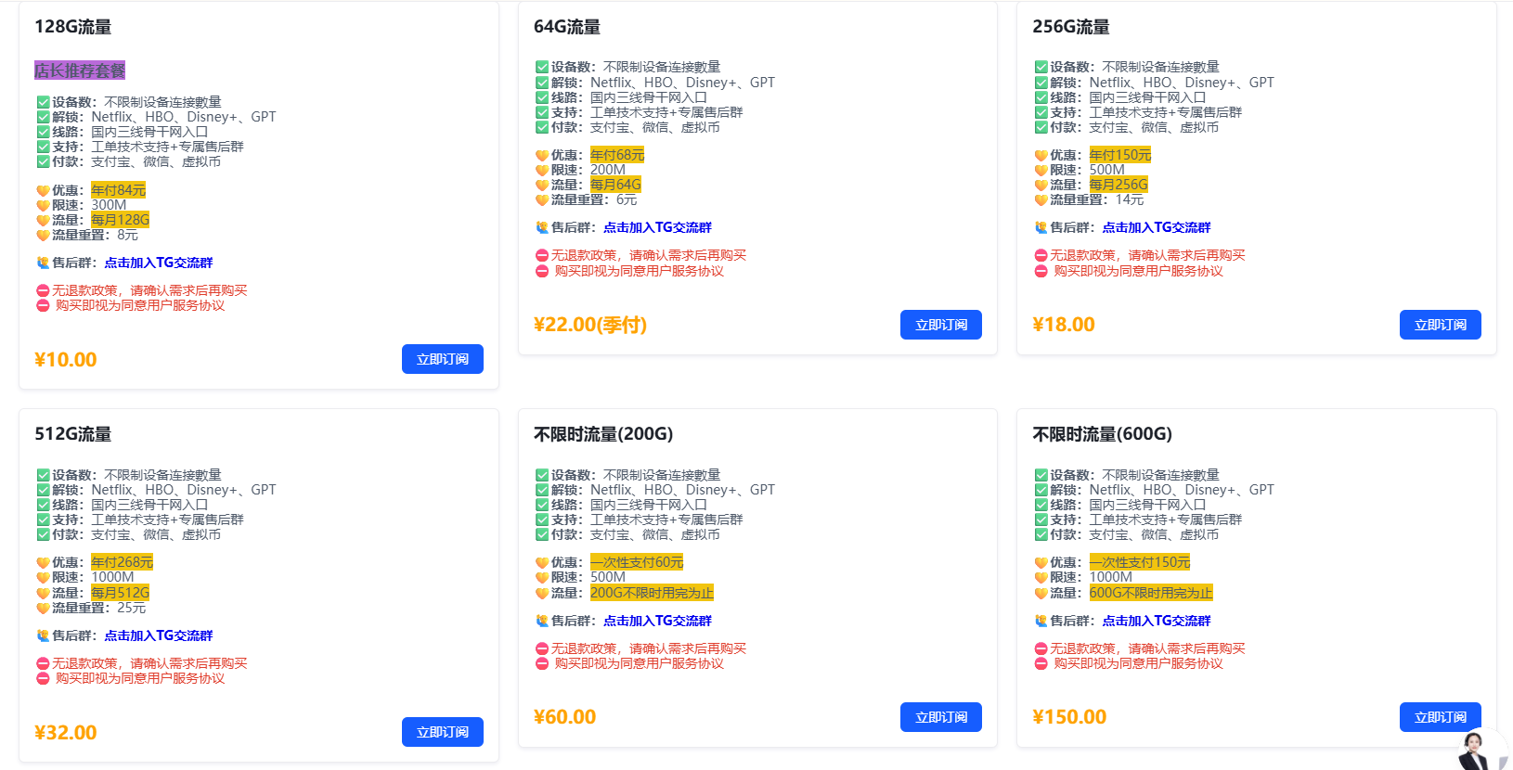Click green checkmark beside 解锁 in 不限时流量(600G) plan
The width and height of the screenshot is (1513, 770).
1041,490
